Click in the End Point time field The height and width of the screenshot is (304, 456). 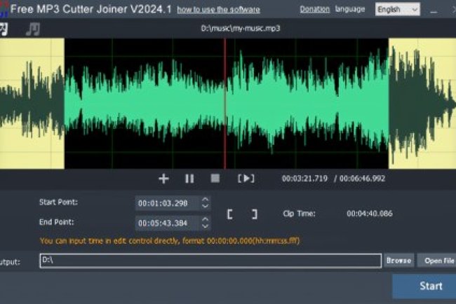click(167, 223)
